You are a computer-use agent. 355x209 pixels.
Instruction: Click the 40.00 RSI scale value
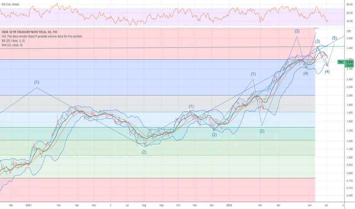point(349,21)
